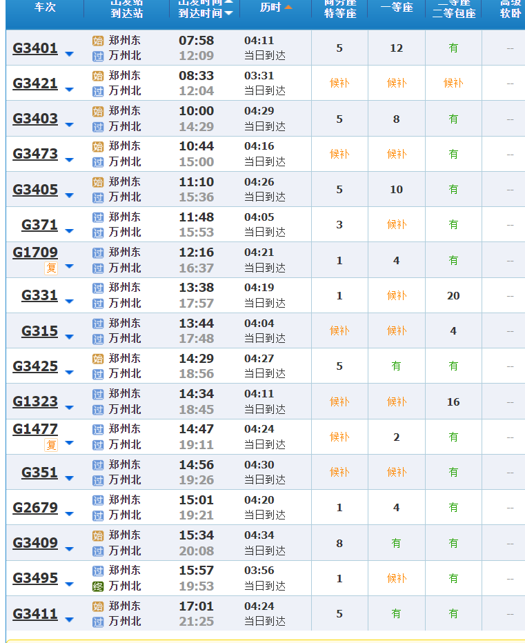Select 候补 first-class seat for G3473
The width and height of the screenshot is (525, 643).
[x=396, y=154]
